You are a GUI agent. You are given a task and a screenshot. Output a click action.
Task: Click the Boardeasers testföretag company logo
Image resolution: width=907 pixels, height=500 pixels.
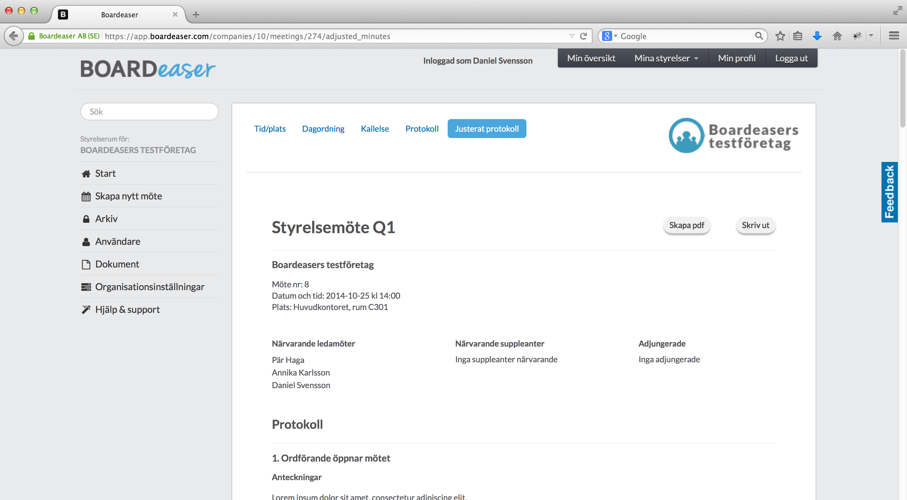click(733, 135)
